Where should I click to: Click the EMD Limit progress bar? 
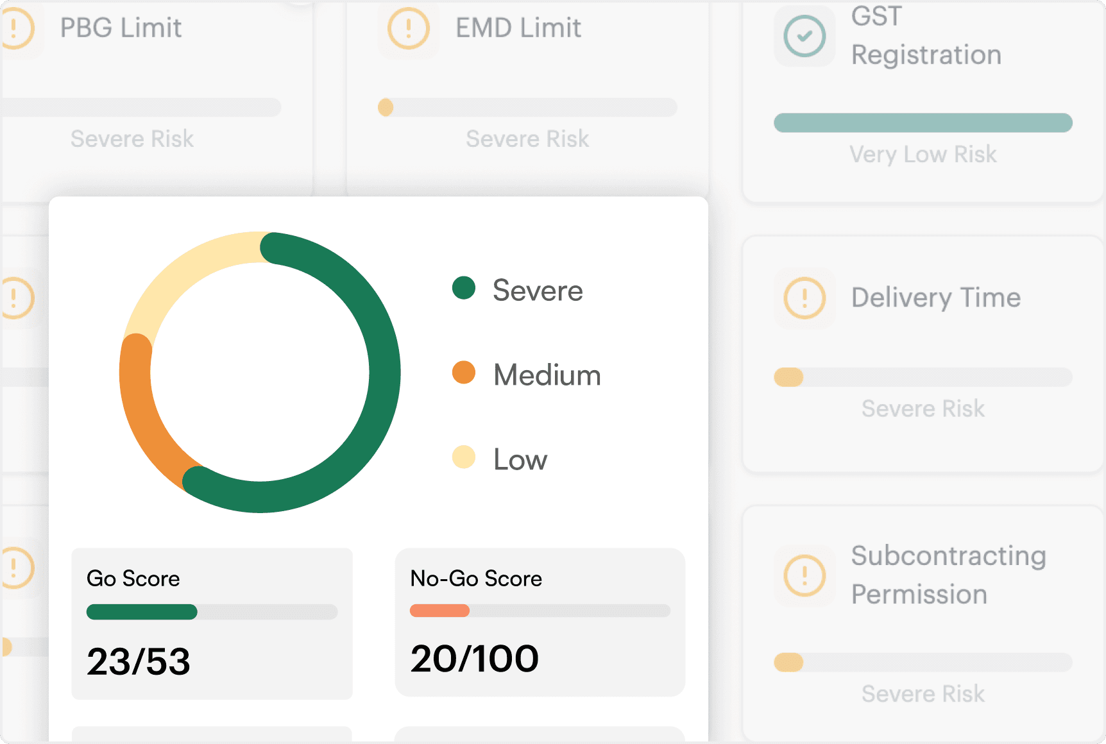pos(527,106)
